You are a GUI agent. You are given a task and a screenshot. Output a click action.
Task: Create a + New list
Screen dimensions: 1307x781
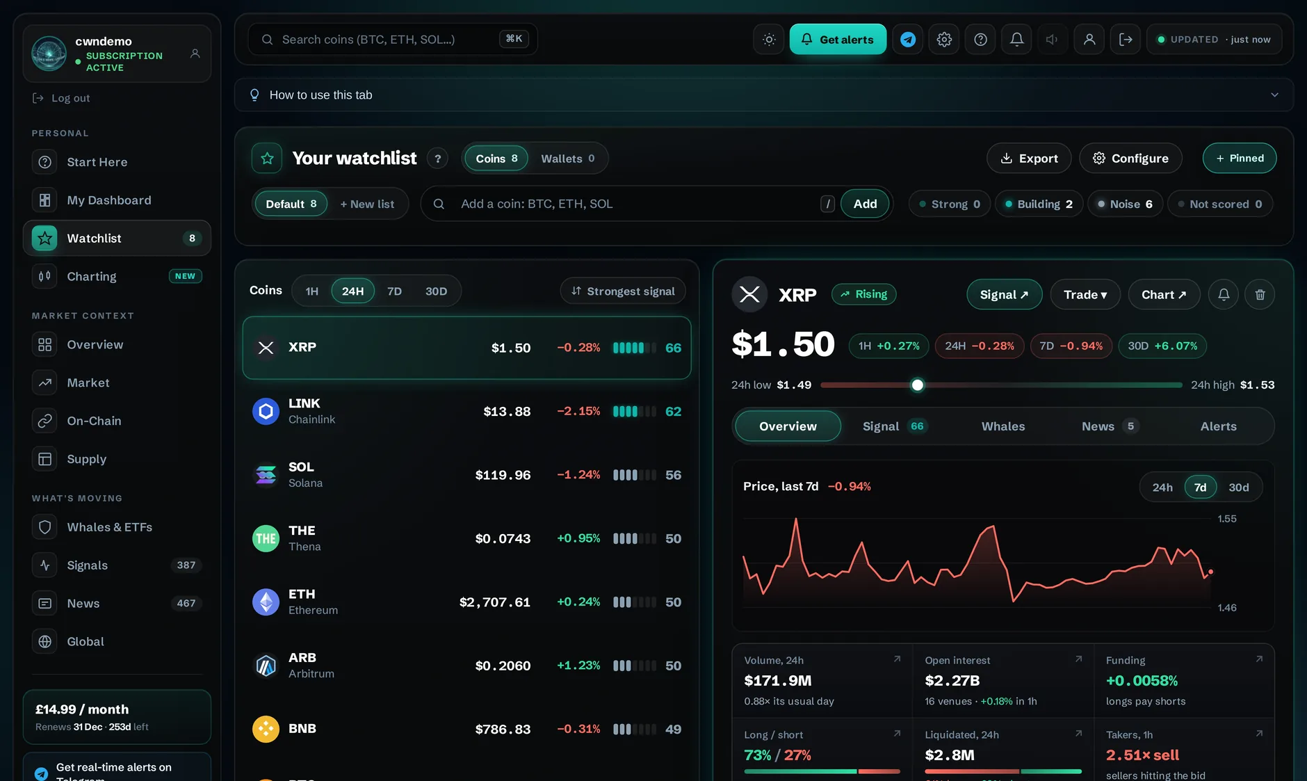[x=367, y=204]
